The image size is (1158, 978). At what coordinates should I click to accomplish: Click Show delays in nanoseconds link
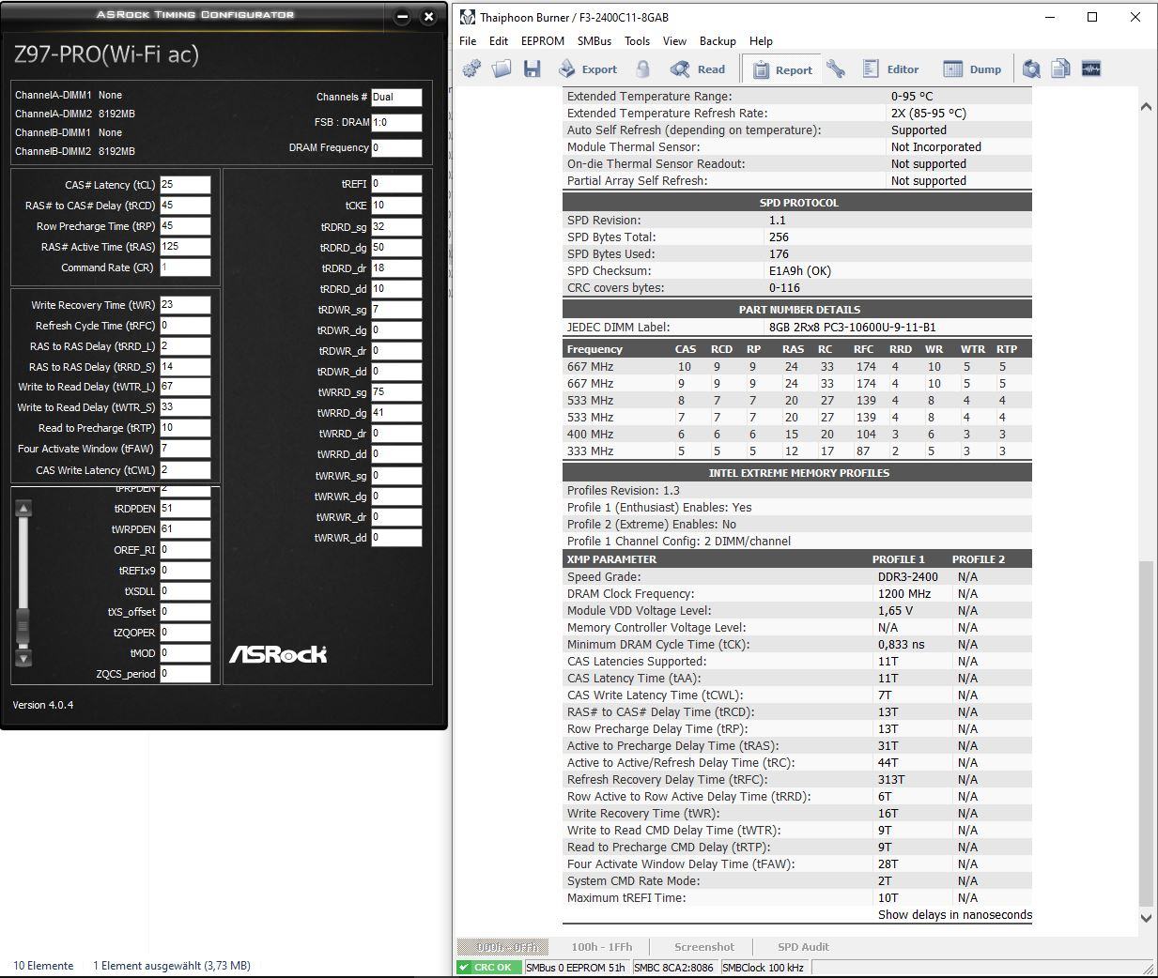tap(954, 914)
